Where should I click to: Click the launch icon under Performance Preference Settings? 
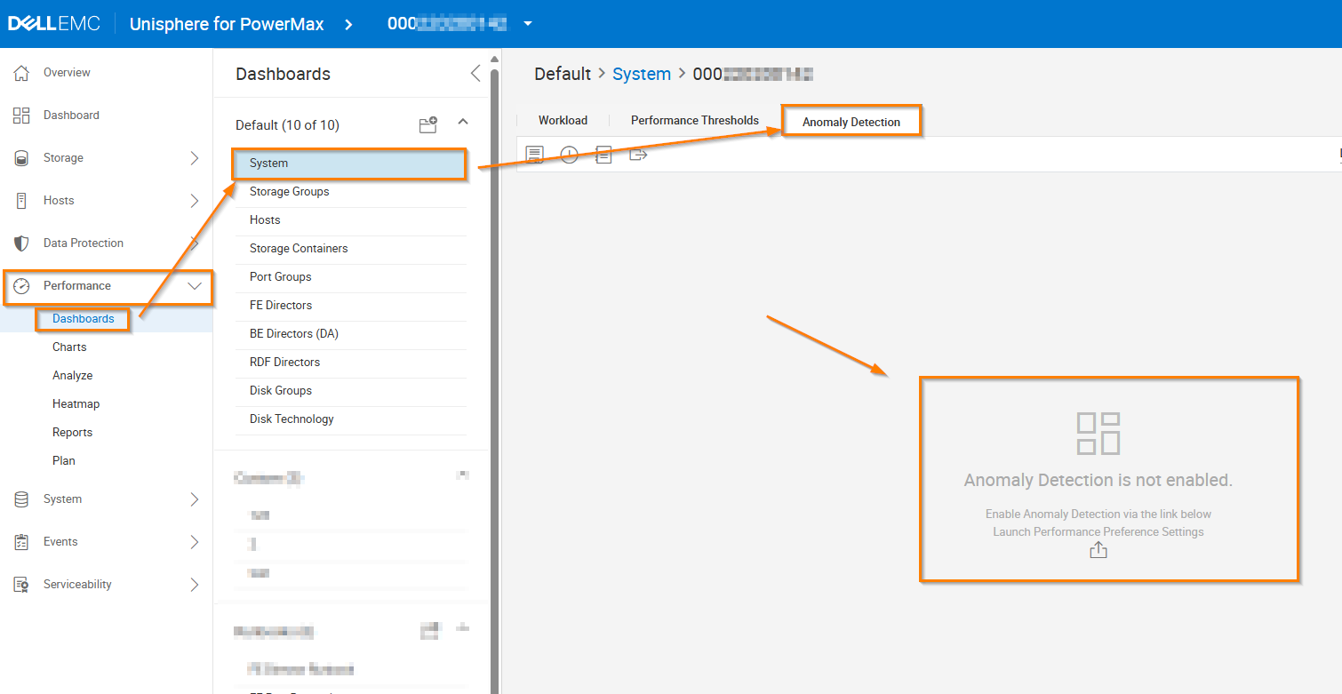pyautogui.click(x=1098, y=551)
